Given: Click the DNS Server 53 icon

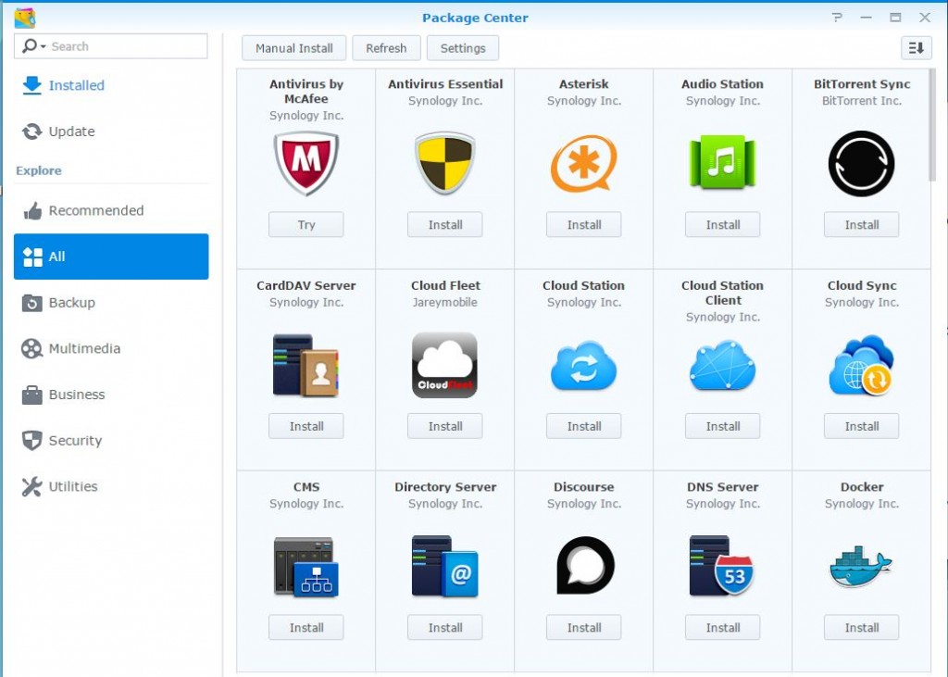Looking at the screenshot, I should [x=722, y=566].
